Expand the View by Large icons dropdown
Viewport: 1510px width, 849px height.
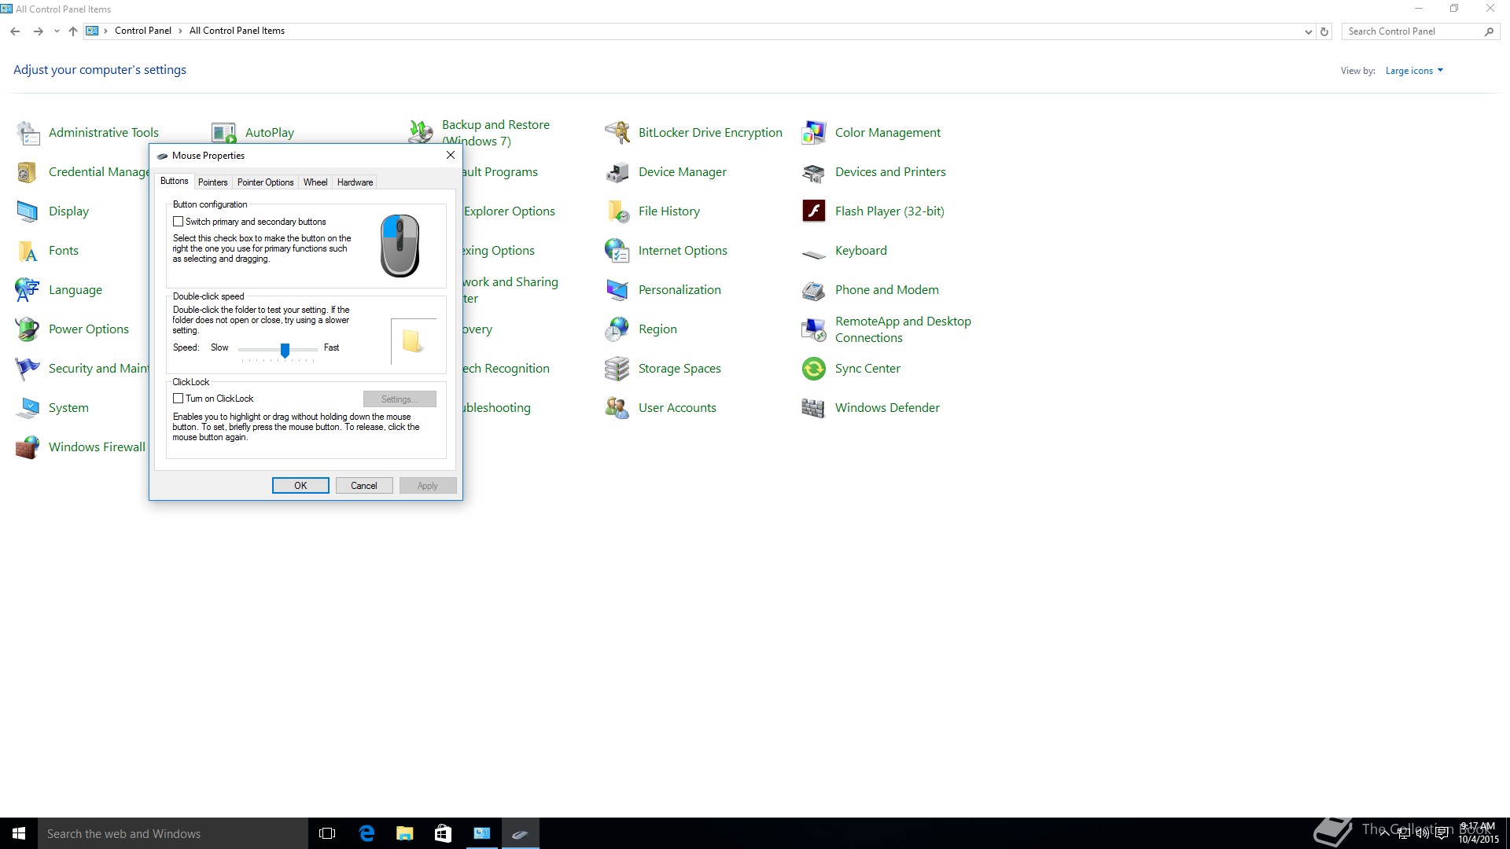[x=1414, y=71]
